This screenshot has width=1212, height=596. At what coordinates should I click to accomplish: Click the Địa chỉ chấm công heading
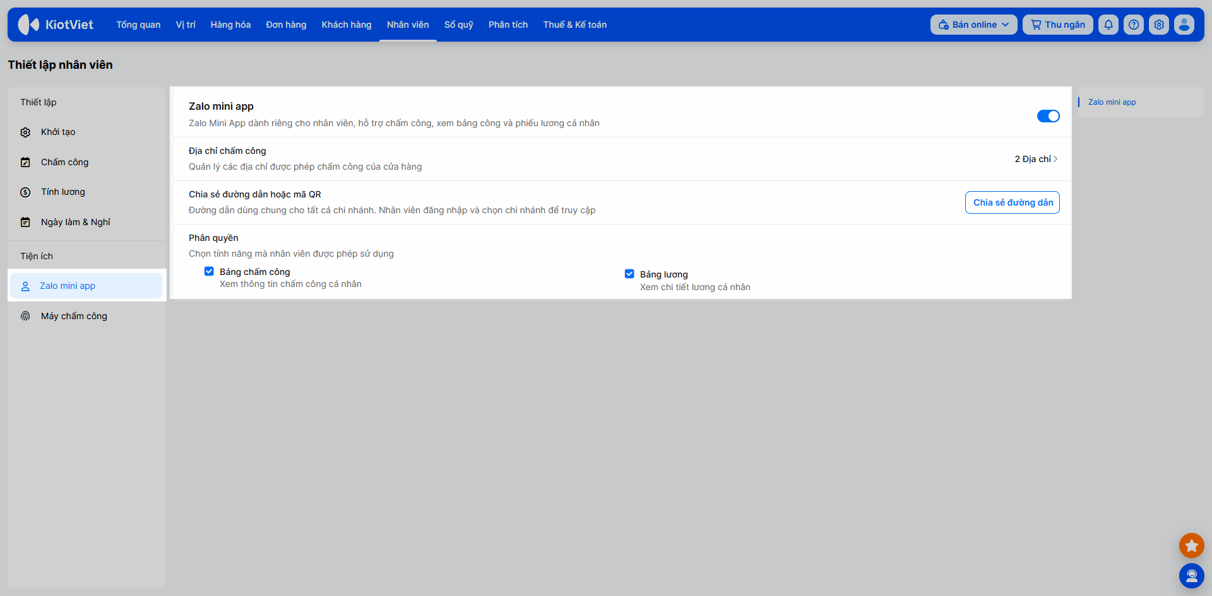tap(227, 151)
